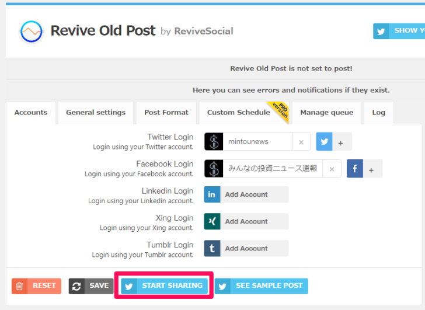Viewport: 425px width, 310px height.
Task: Open the Post Format tab
Action: pyautogui.click(x=166, y=113)
